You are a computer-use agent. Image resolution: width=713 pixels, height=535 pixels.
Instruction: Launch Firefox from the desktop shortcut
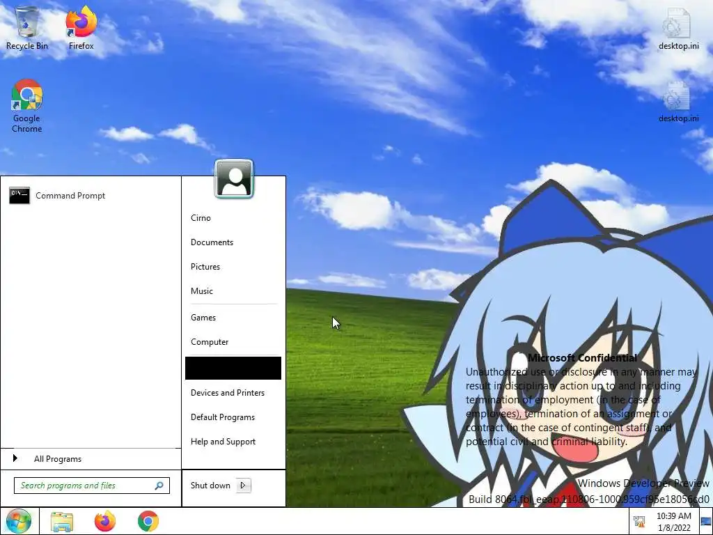pyautogui.click(x=81, y=28)
